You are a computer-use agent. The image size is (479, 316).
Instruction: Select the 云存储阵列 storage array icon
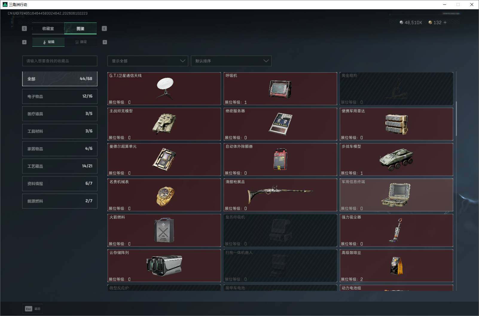click(x=164, y=265)
